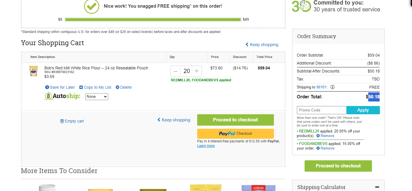
Task: Click the rice flour product thumbnail
Action: 34,71
